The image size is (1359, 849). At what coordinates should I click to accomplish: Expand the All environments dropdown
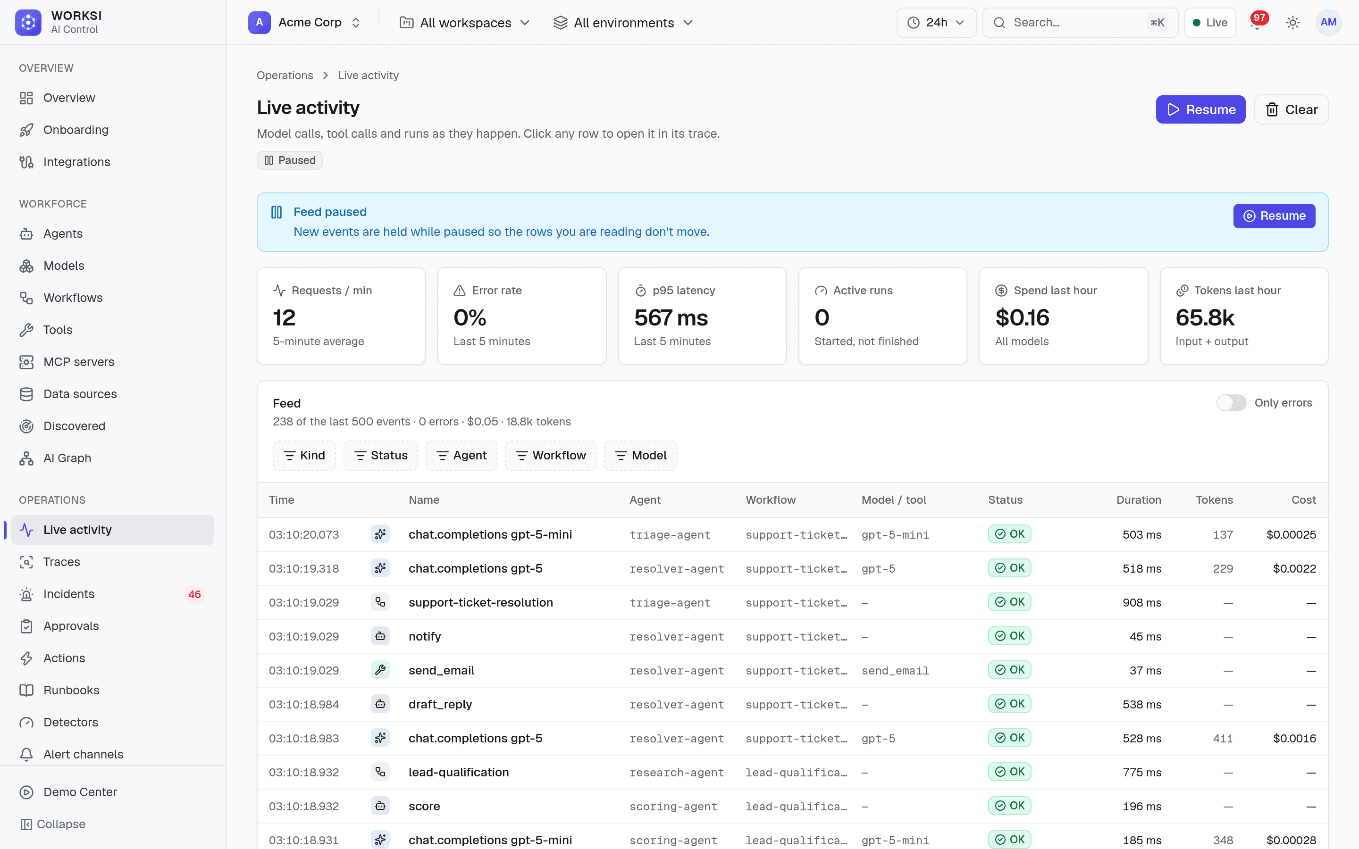coord(623,23)
